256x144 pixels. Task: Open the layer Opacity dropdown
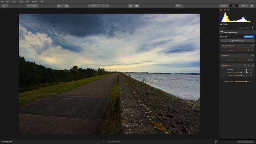[244, 28]
